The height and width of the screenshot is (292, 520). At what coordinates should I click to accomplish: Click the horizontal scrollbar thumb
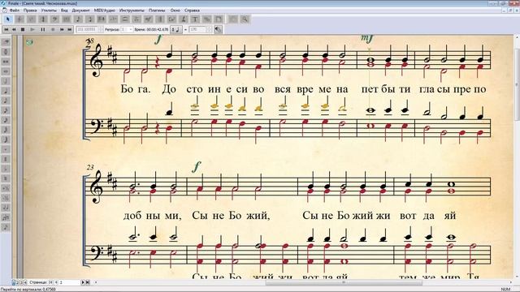pos(344,283)
